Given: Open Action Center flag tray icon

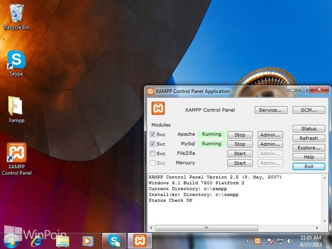Looking at the screenshot, I should point(270,241).
